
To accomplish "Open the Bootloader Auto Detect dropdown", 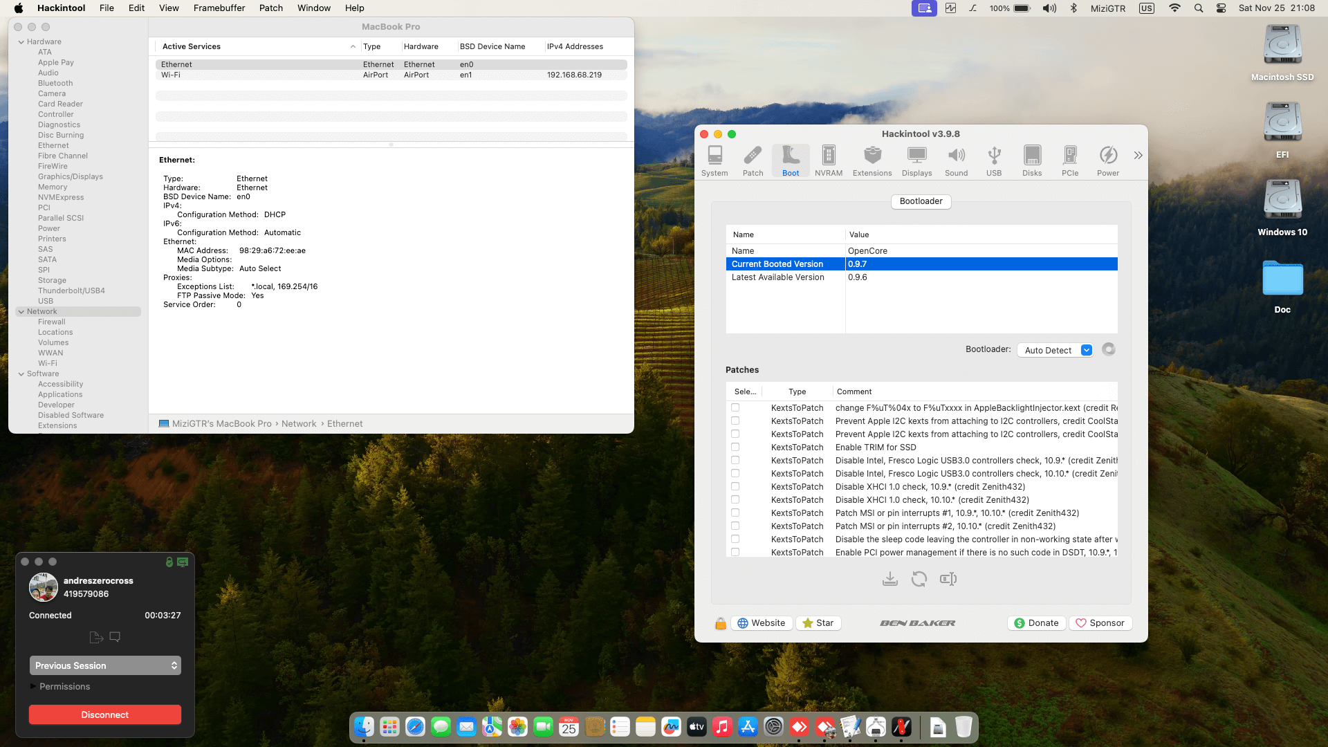I will [1055, 350].
